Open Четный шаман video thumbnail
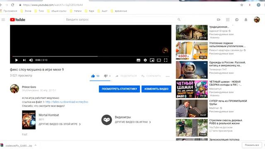 (192, 89)
